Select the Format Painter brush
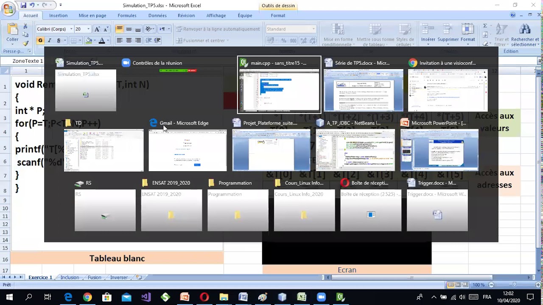 tap(25, 43)
